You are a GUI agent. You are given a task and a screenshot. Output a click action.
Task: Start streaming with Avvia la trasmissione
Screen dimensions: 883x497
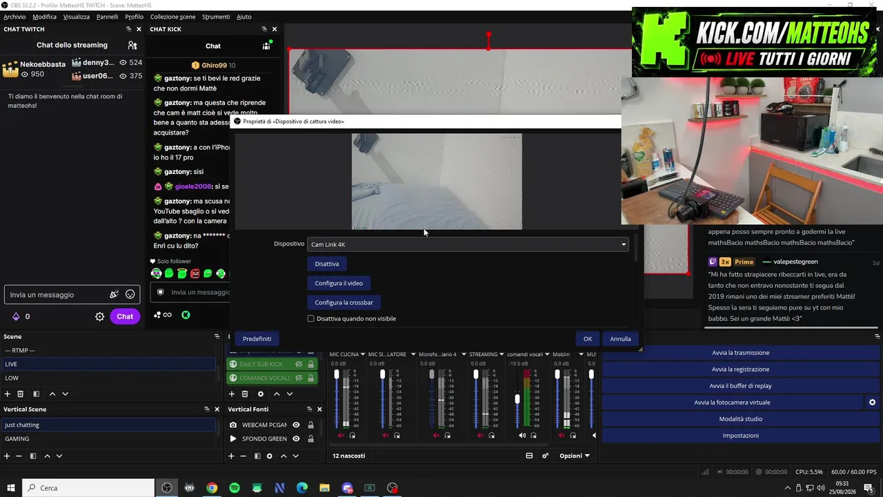coord(740,353)
